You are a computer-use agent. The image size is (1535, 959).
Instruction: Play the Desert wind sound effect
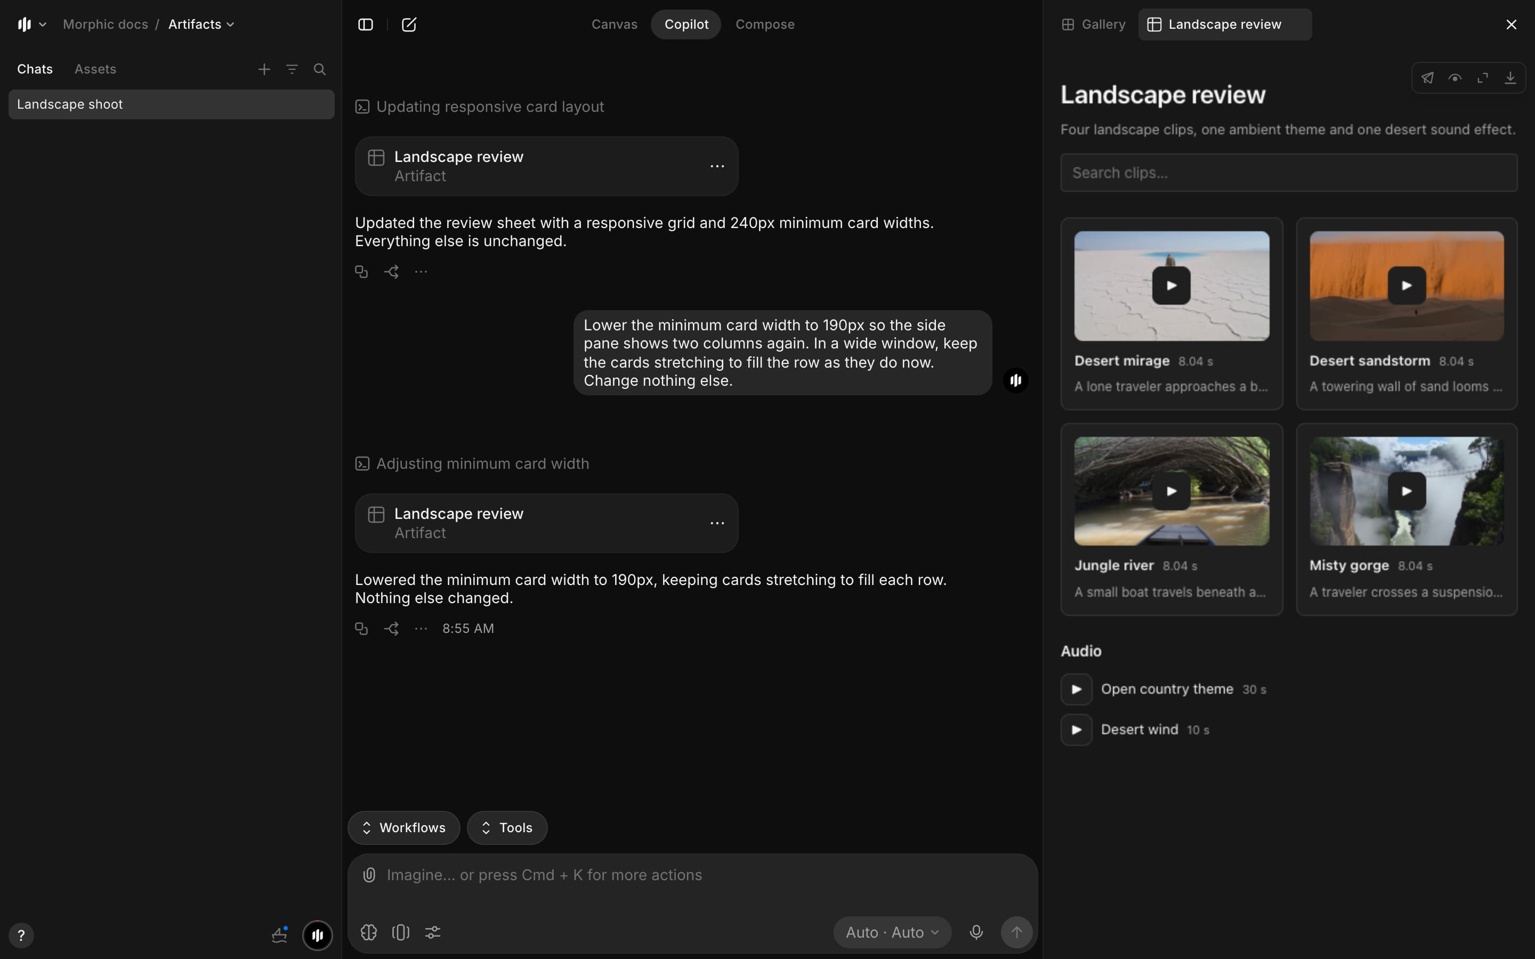pos(1077,730)
